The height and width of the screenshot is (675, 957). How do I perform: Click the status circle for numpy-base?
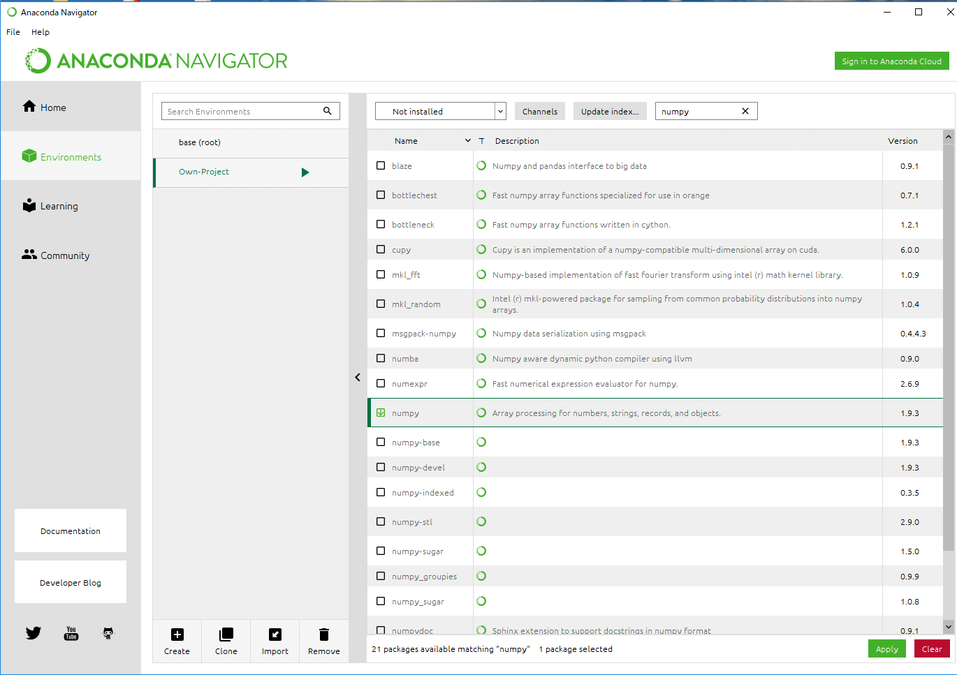coord(481,442)
